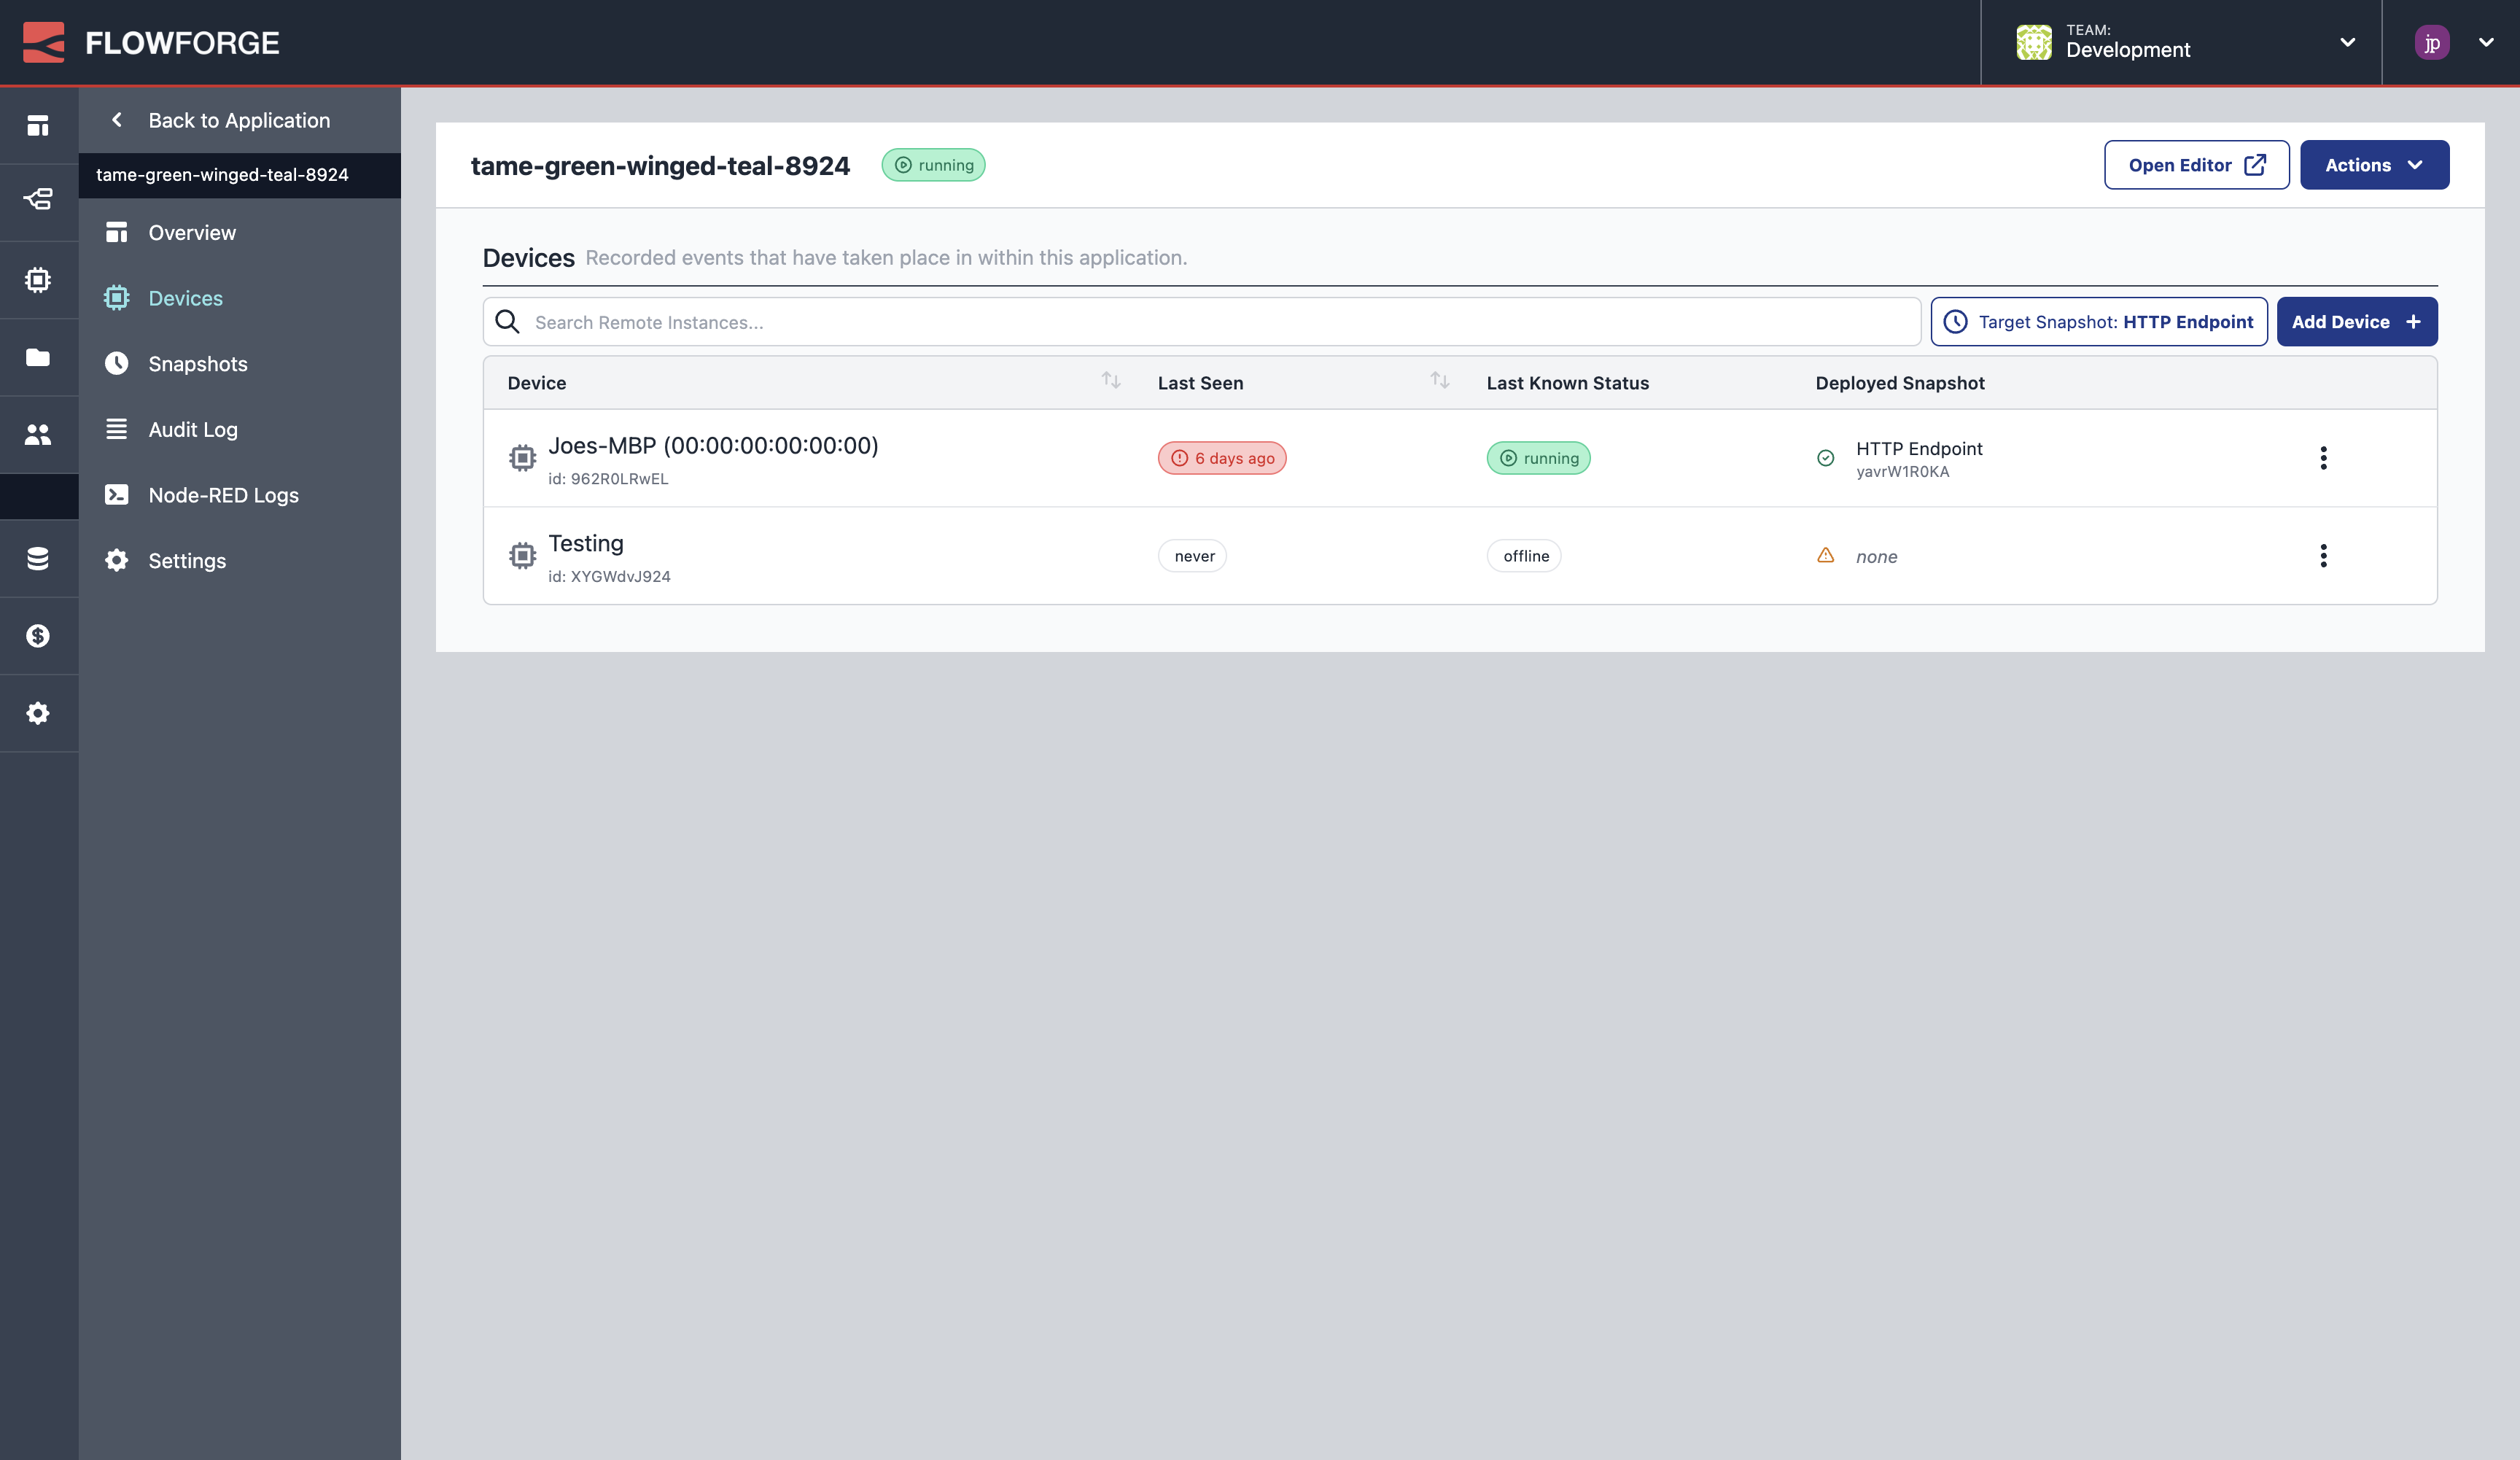The width and height of the screenshot is (2520, 1460).
Task: Toggle sort order on Last Seen column
Action: pos(1440,381)
